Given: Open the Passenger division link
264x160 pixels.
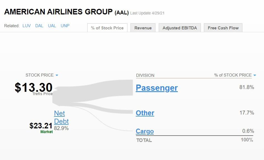Looking at the screenshot, I should (x=157, y=88).
